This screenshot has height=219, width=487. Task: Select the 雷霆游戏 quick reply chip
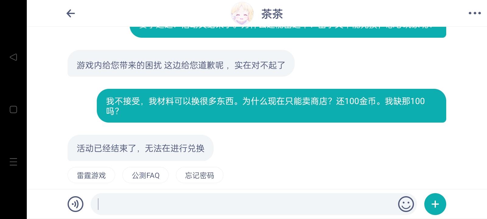tap(91, 175)
